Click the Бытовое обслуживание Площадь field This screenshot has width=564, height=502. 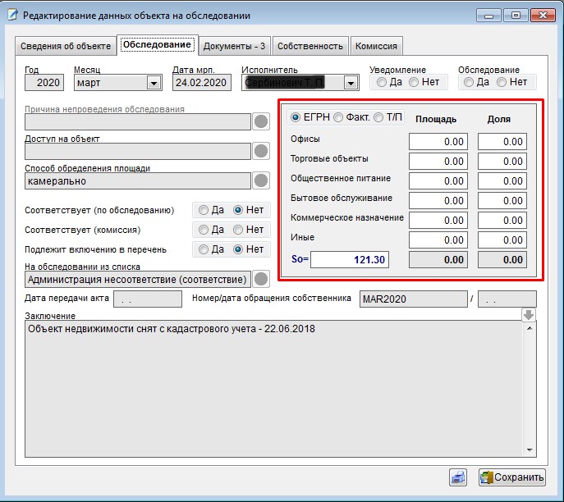coord(438,200)
